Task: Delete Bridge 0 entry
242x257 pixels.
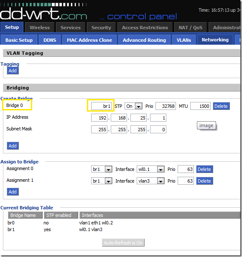Action: coord(221,106)
